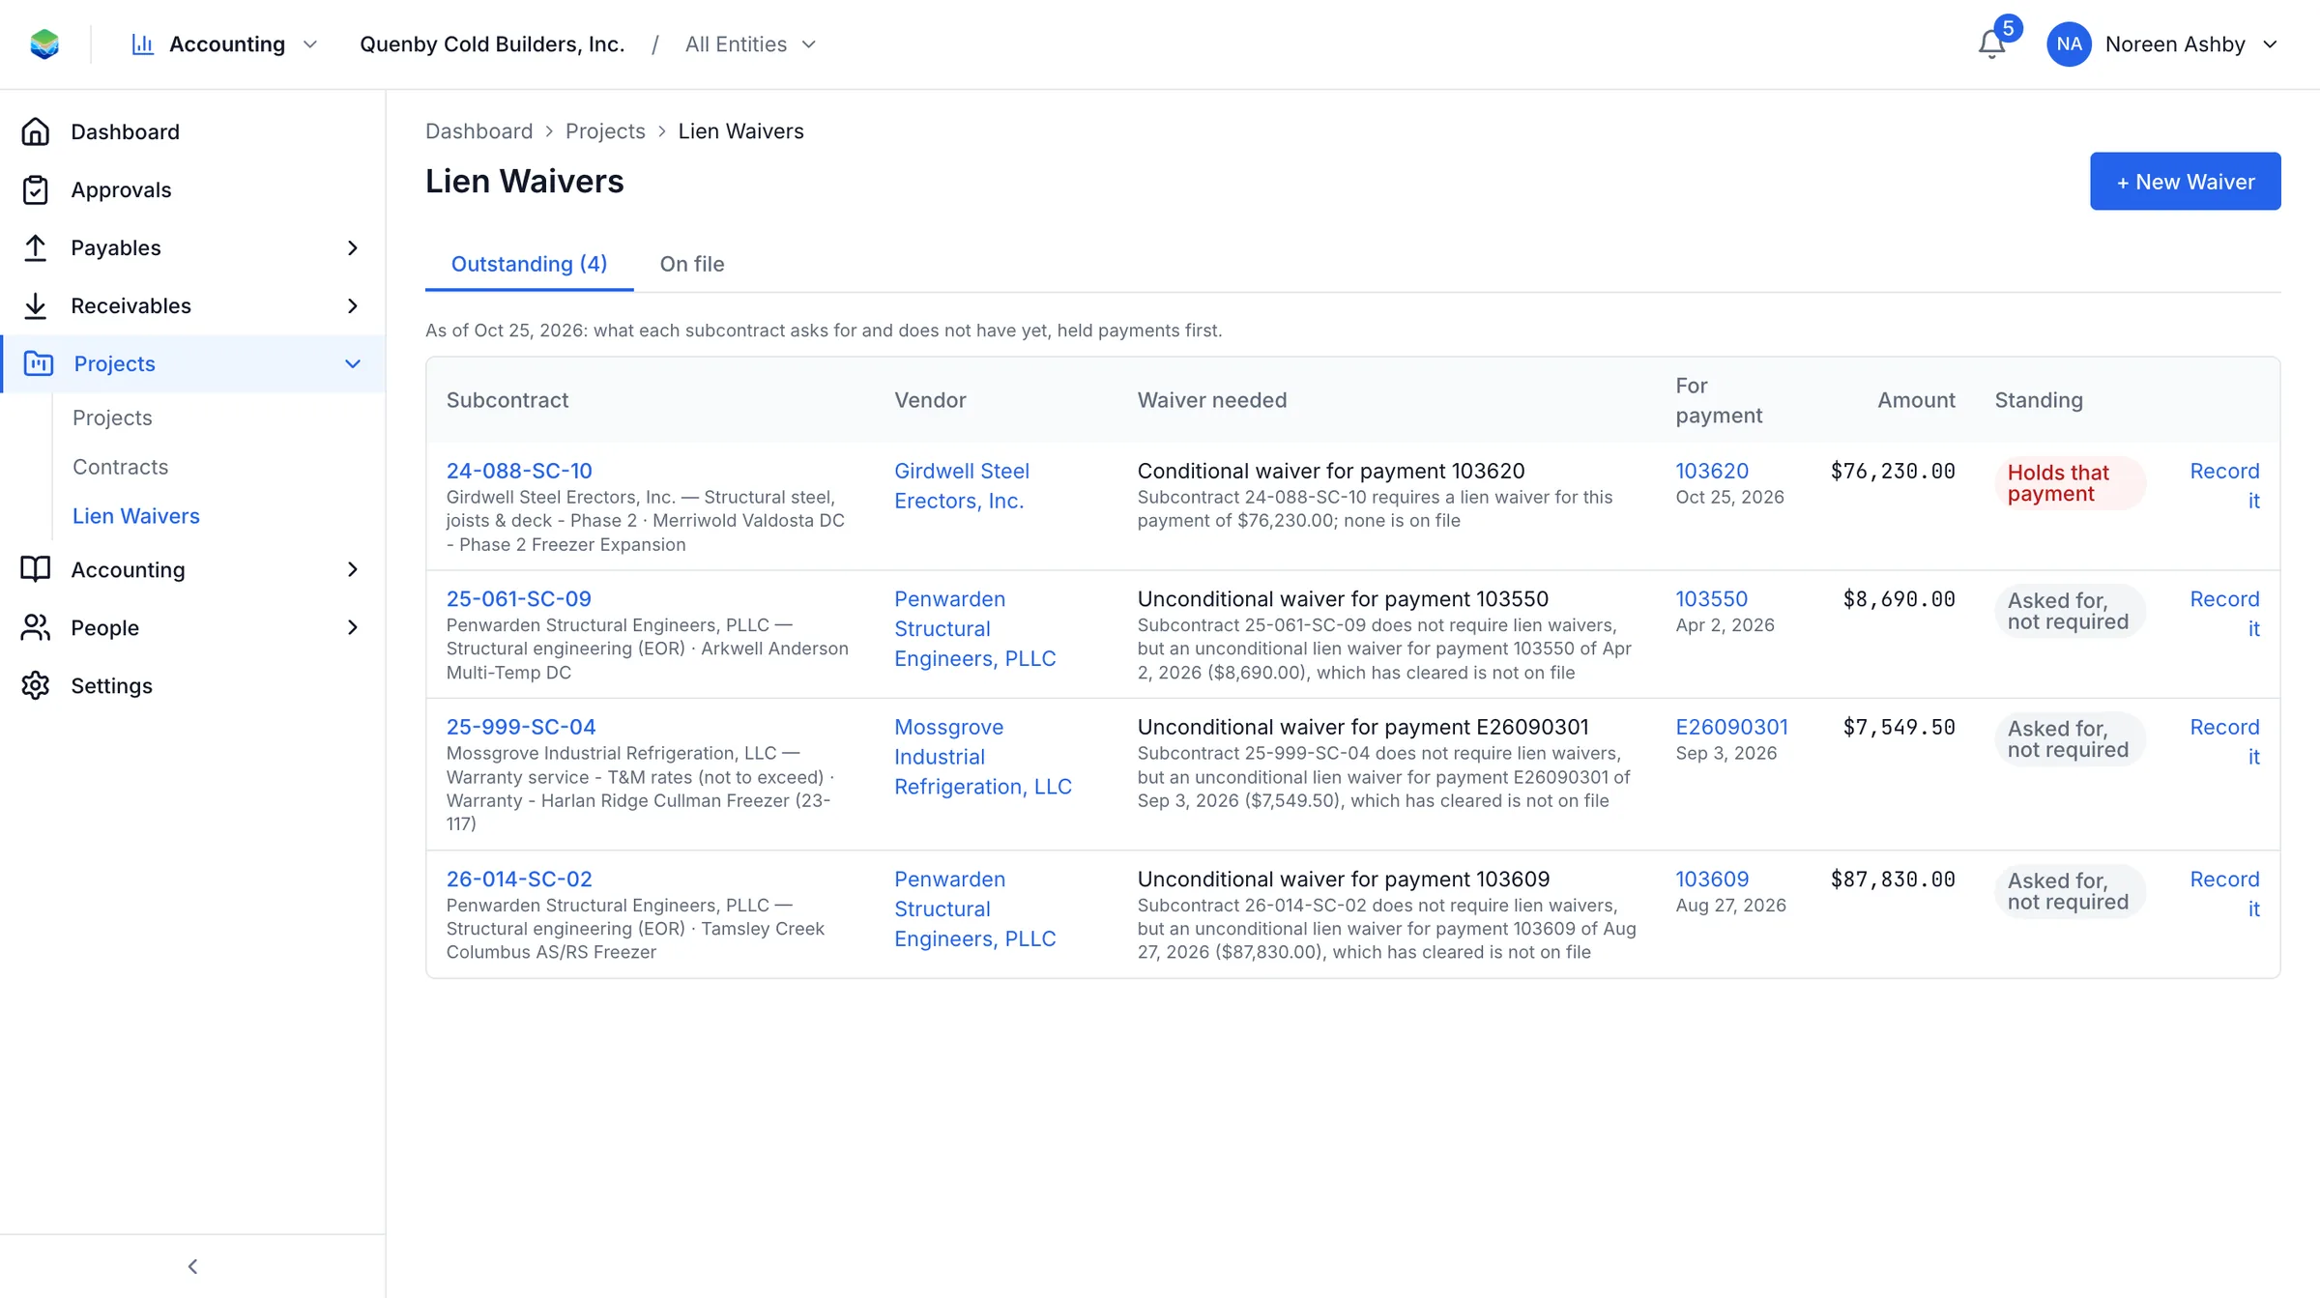
Task: Record it for payment 103550
Action: 2225,614
